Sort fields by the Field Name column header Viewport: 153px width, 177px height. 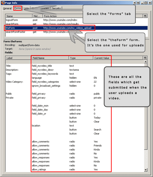point(50,58)
